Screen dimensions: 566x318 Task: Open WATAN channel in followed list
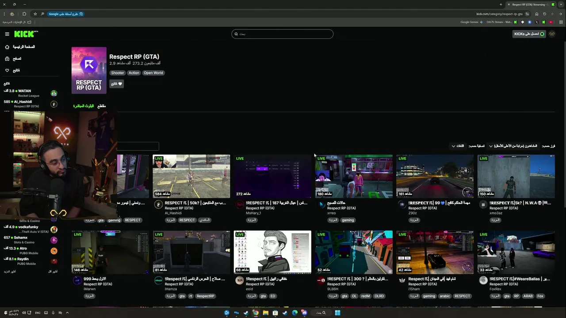30,93
